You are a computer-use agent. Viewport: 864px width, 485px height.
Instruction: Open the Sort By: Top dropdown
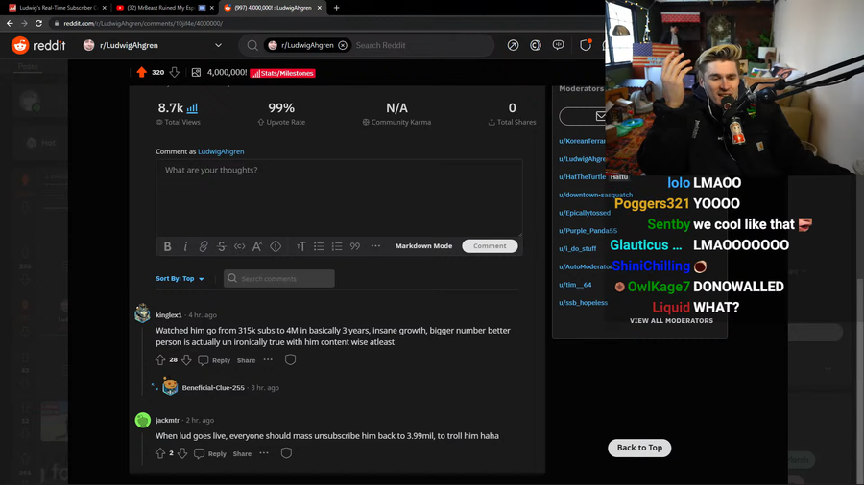point(180,279)
